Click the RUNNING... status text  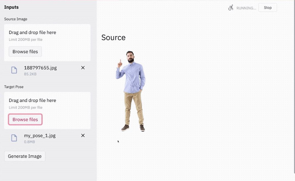246,8
